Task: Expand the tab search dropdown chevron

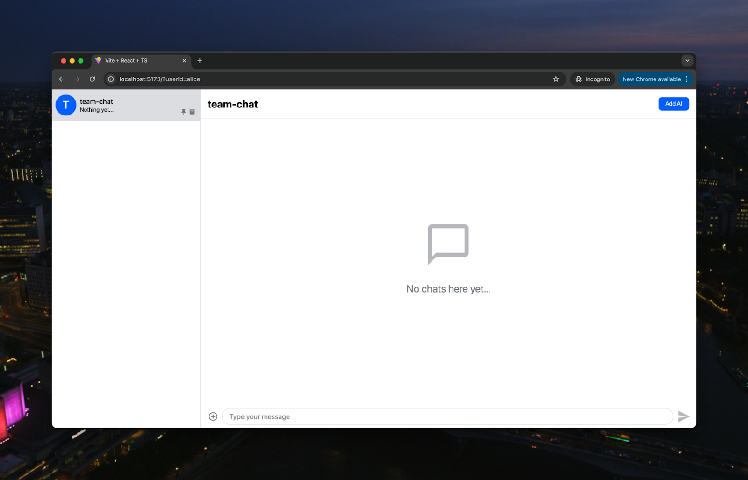Action: pyautogui.click(x=687, y=61)
